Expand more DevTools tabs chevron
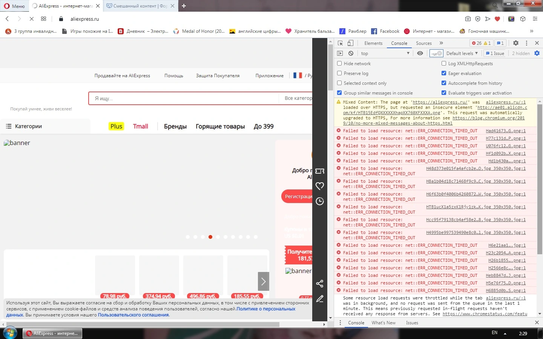543x339 pixels. tap(441, 43)
